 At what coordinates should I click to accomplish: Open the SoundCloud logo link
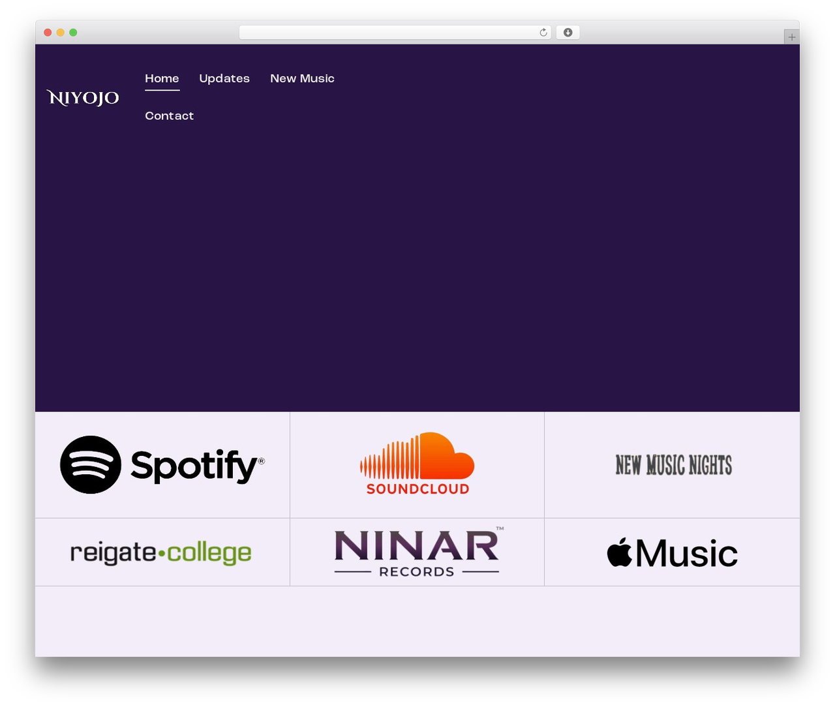point(417,464)
